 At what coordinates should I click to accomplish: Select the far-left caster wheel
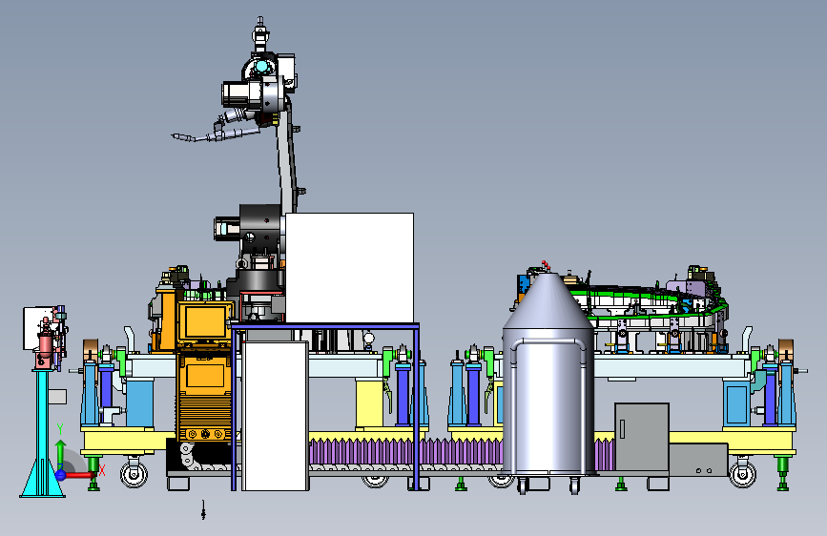(134, 473)
